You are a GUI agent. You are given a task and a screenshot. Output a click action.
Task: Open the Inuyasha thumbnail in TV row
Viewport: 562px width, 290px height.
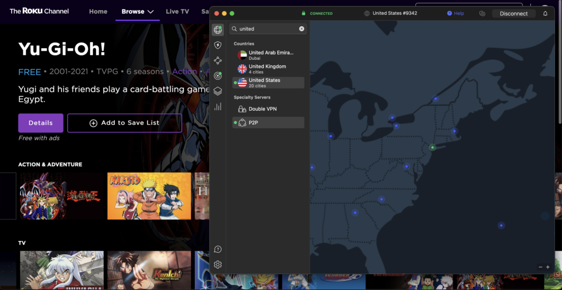[x=61, y=270]
